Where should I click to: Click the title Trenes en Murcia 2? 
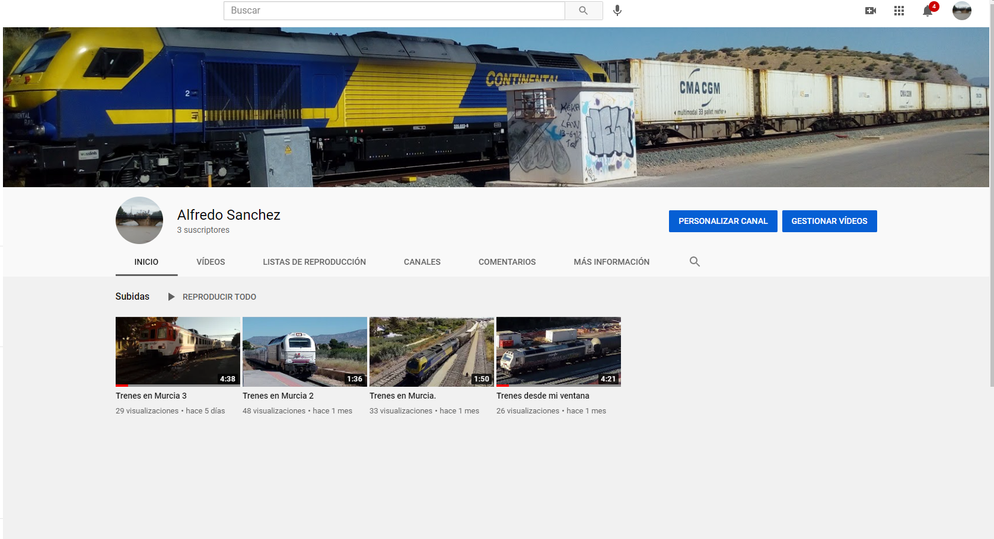[x=278, y=396]
